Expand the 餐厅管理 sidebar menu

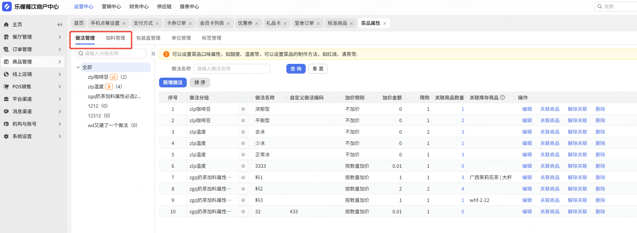[x=59, y=37]
